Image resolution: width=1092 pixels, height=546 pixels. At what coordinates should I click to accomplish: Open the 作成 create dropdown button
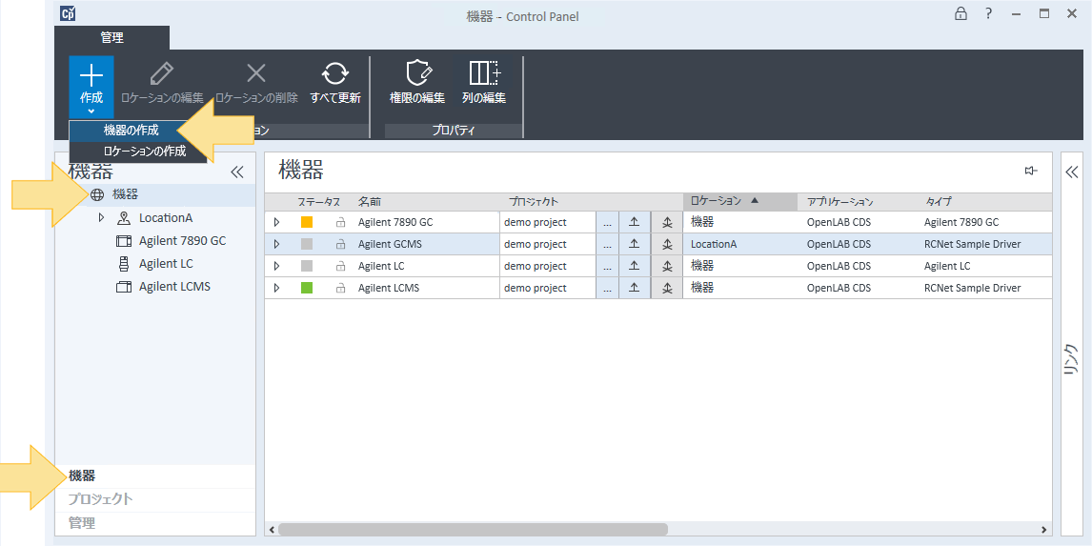[x=91, y=87]
